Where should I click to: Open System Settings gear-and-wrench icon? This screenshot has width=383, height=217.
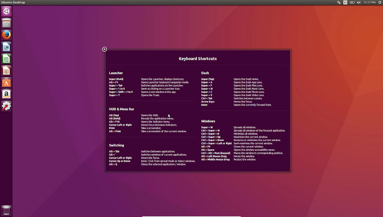point(7,106)
